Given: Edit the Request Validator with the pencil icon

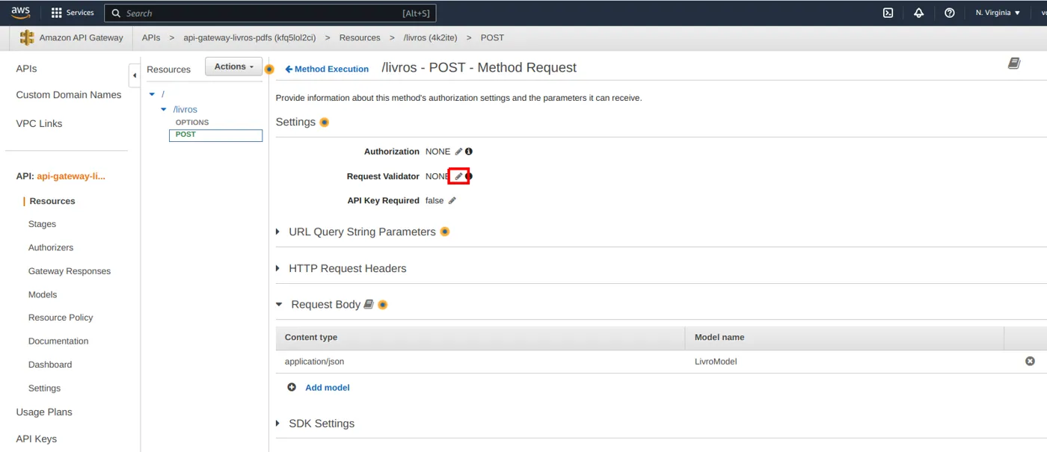Looking at the screenshot, I should (x=458, y=176).
